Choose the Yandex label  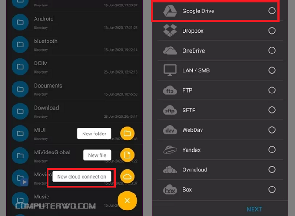click(x=192, y=150)
